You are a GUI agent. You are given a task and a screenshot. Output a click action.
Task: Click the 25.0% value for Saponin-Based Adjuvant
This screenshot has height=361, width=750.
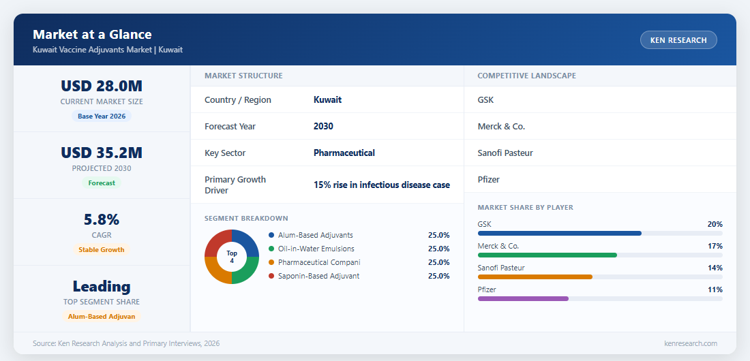pos(438,276)
